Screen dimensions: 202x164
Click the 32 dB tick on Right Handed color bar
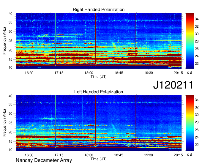pyautogui.click(x=197, y=26)
